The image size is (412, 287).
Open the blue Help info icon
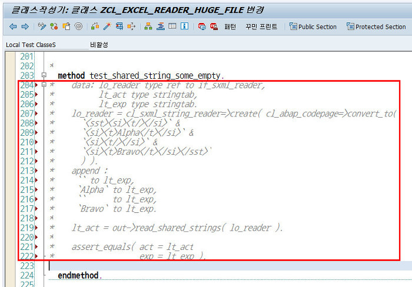point(184,26)
